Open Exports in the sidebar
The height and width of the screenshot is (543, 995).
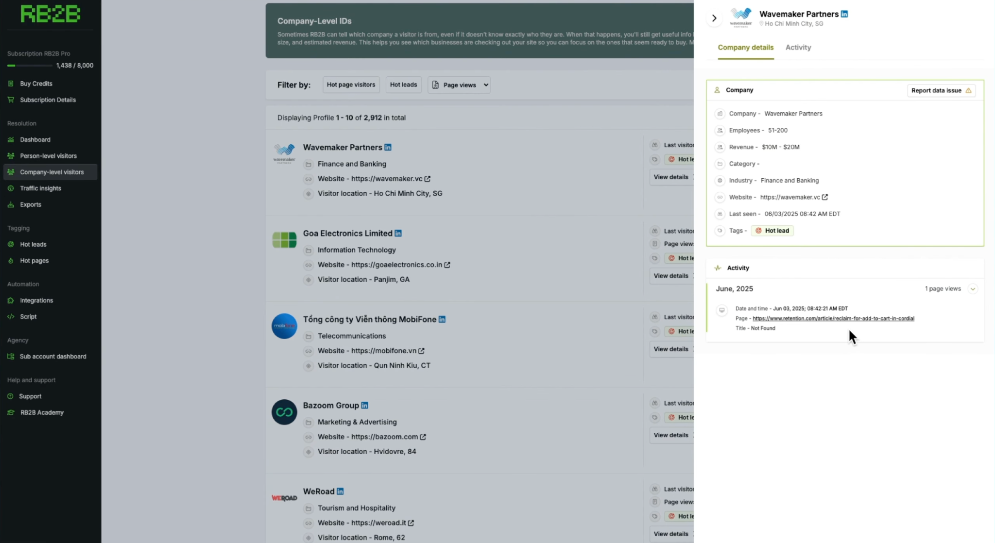pos(30,204)
